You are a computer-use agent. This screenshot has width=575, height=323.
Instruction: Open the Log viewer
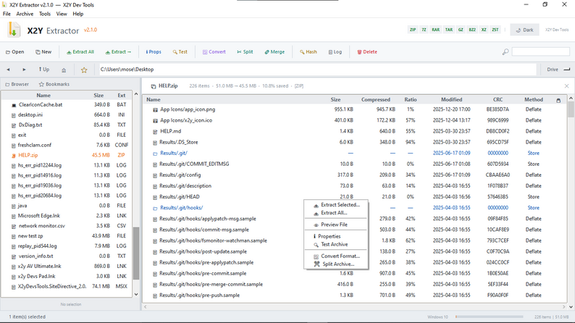point(335,51)
